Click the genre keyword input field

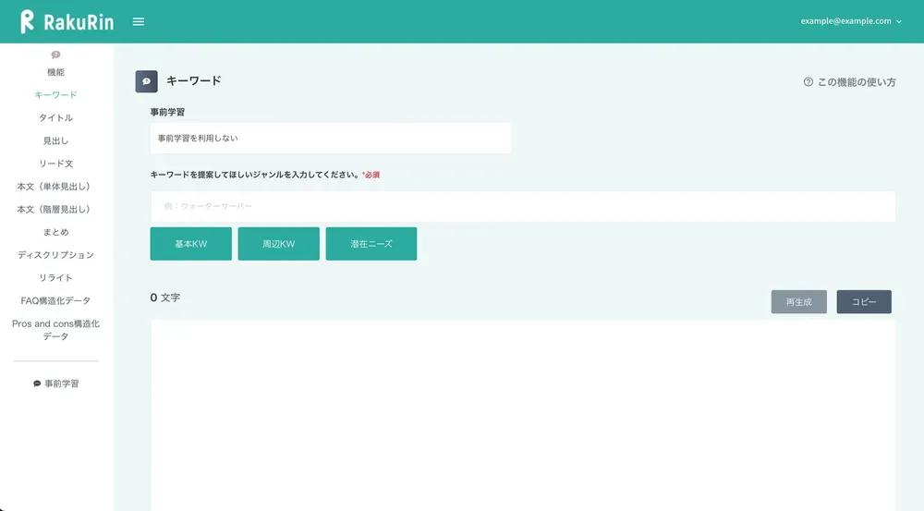(523, 206)
